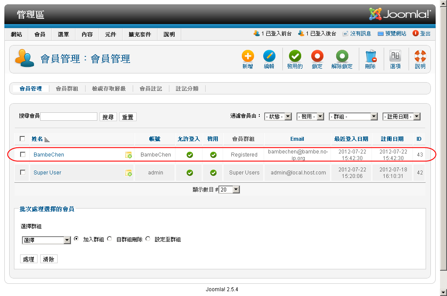Open the 註冊日期 filter dropdown
This screenshot has height=296, width=447.
coord(401,117)
